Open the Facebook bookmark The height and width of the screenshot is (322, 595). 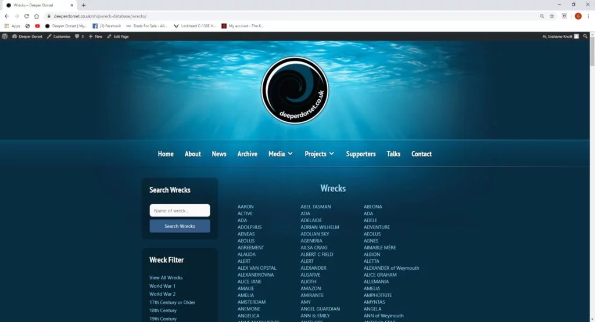coord(107,26)
